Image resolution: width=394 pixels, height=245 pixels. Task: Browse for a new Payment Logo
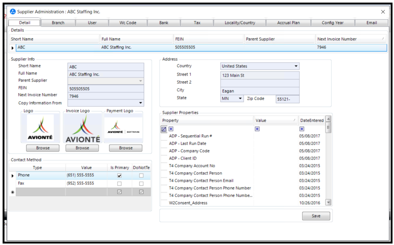coord(126,148)
